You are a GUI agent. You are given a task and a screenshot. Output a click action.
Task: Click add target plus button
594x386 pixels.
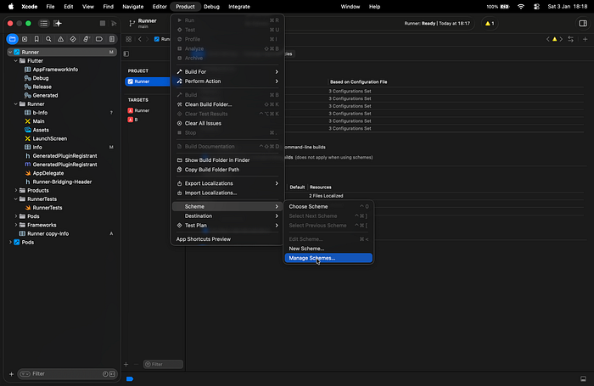pos(126,364)
